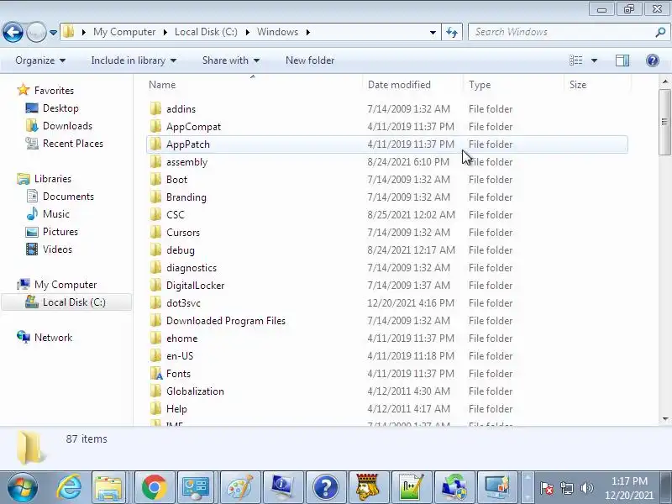Expand arrow after Windows breadcrumb

307,32
